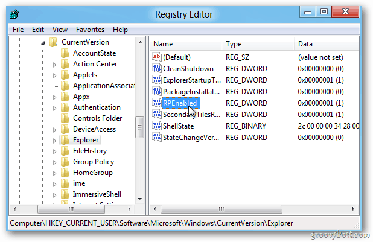This screenshot has height=242, width=373.
Task: Maximize the Registry Editor window
Action: pyautogui.click(x=324, y=12)
